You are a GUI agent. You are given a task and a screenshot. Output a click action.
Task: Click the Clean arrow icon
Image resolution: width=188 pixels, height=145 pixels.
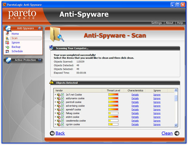click(x=177, y=133)
